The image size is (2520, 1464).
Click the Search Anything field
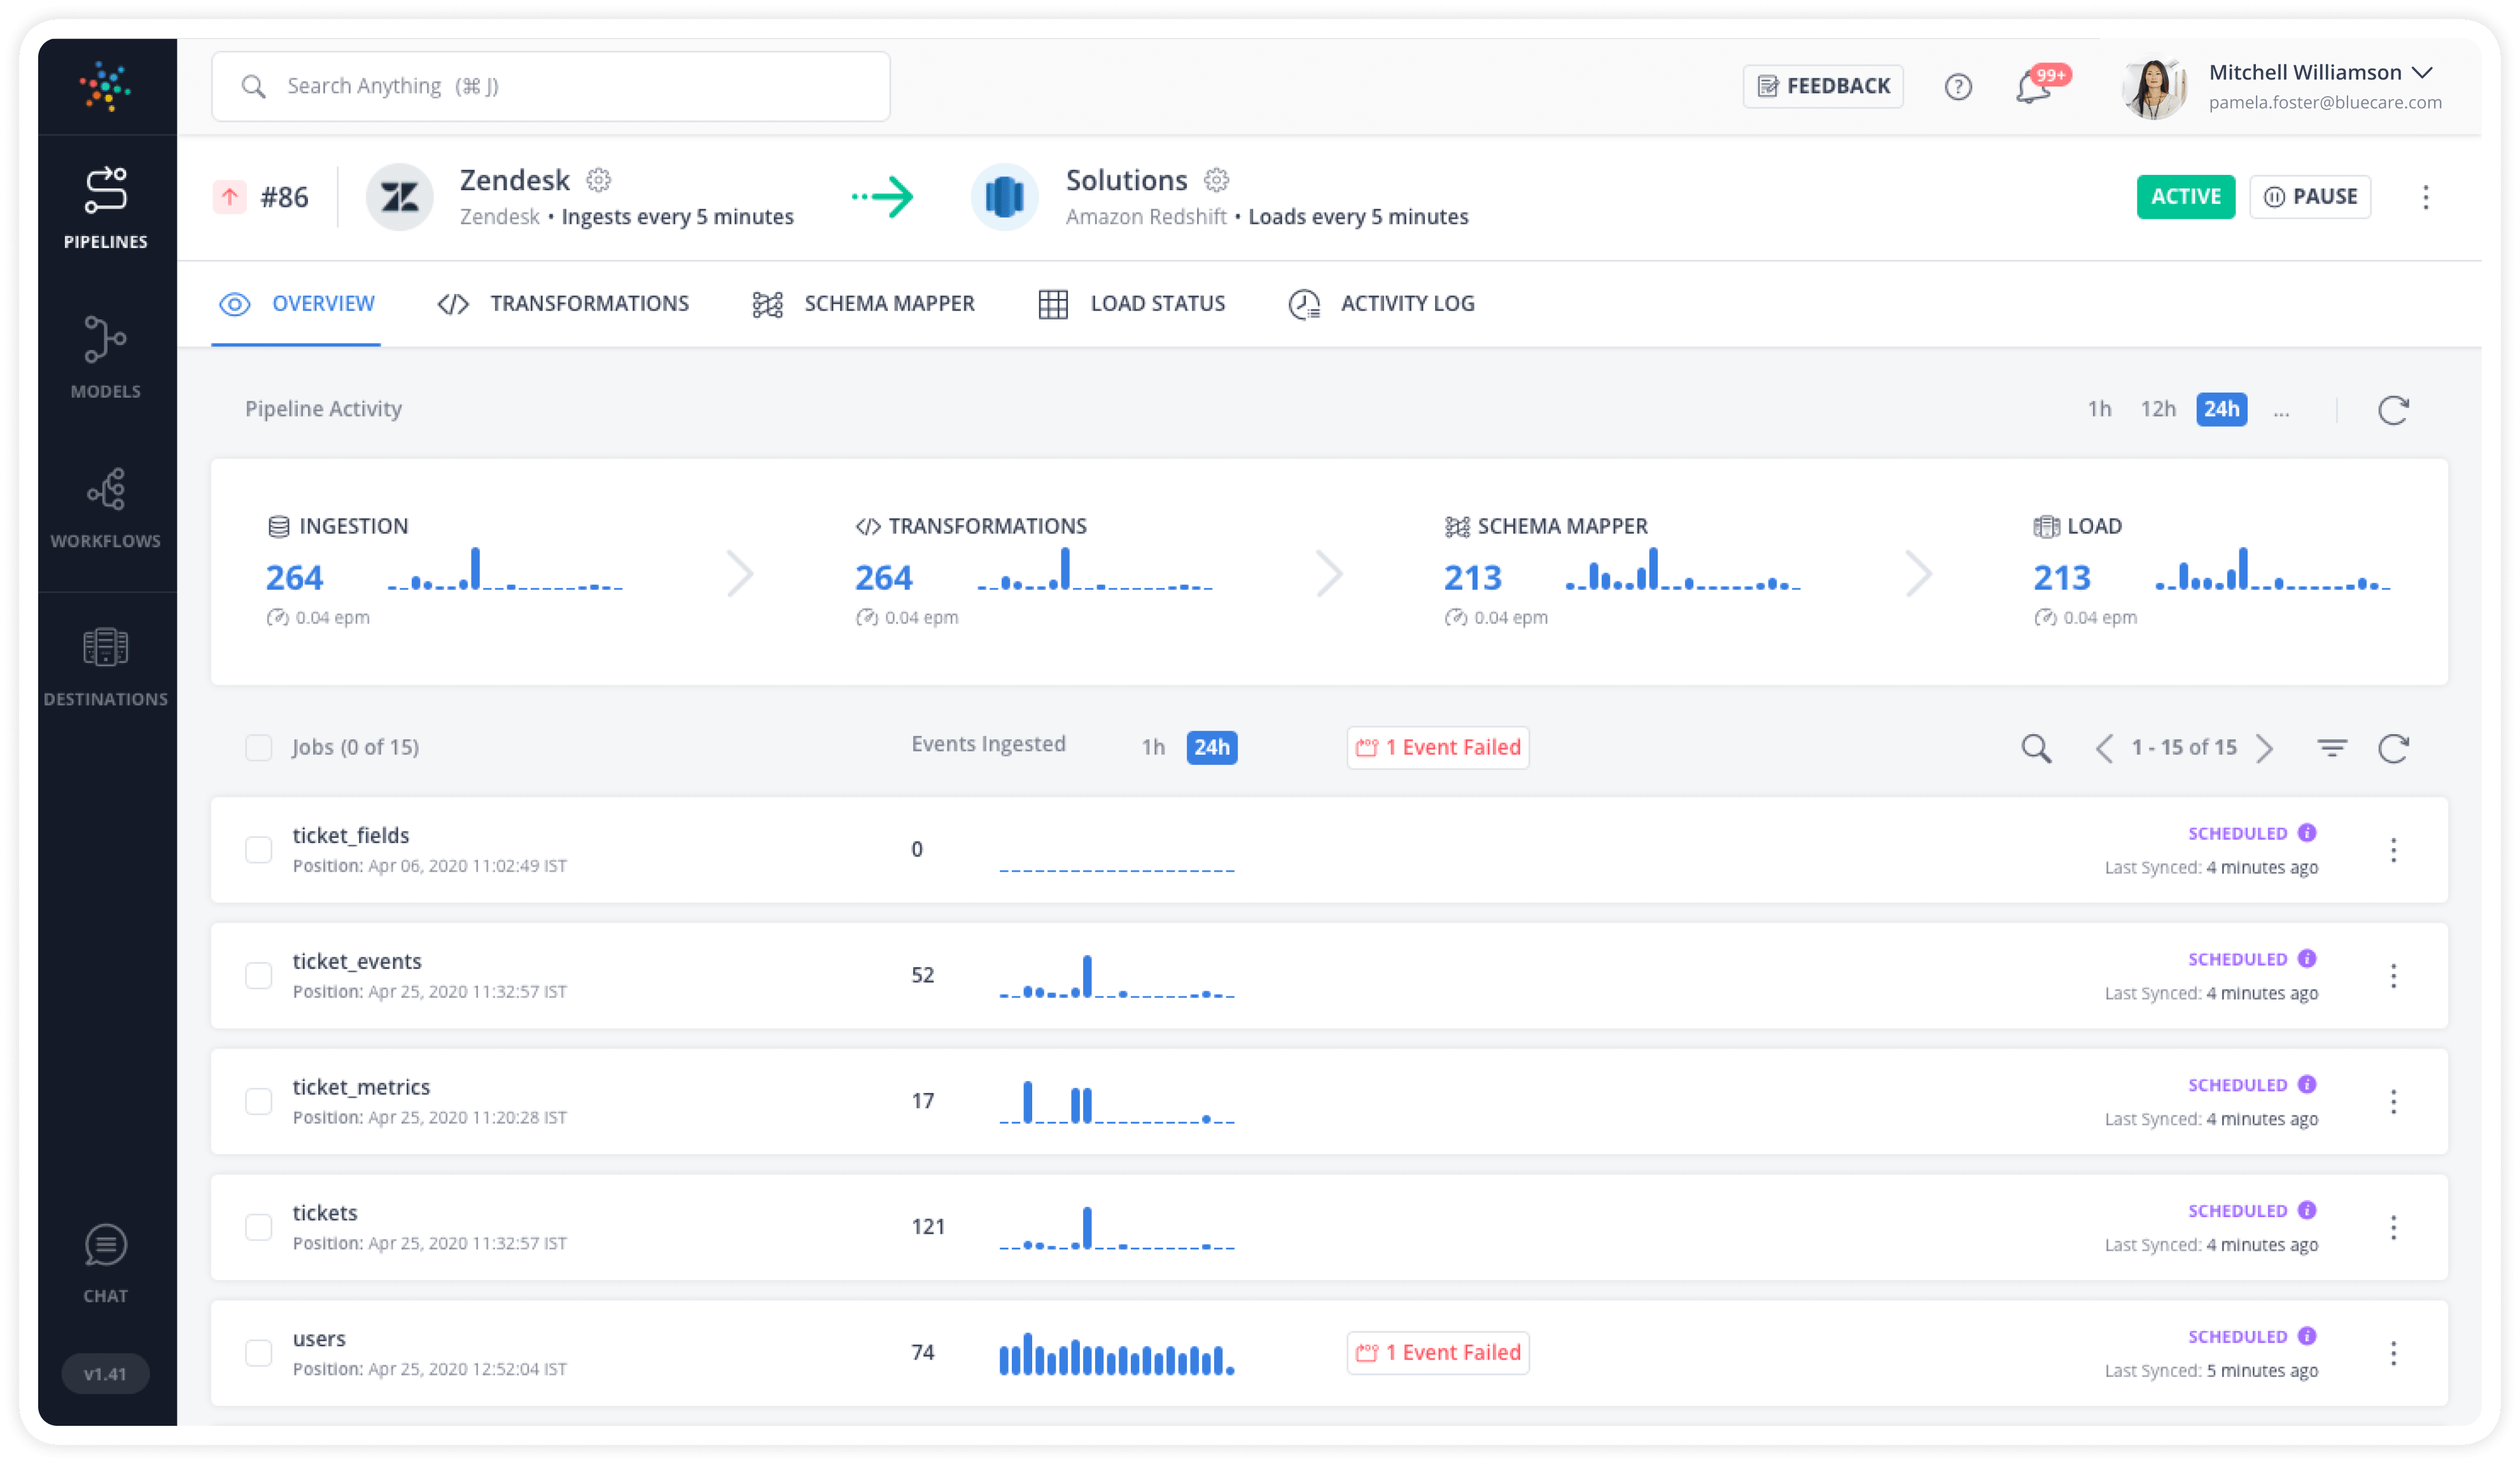(x=550, y=86)
